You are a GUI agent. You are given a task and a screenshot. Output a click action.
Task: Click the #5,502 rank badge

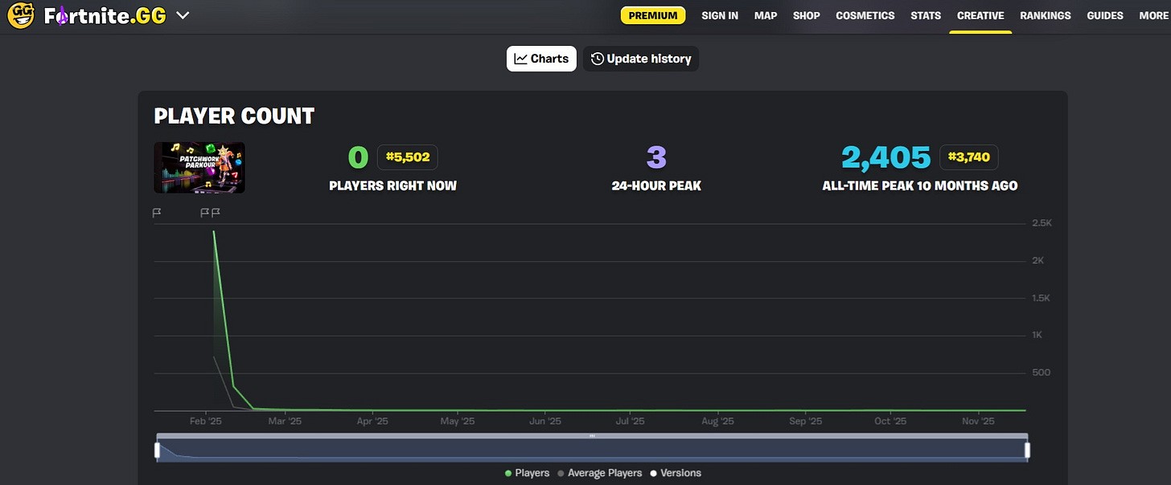(x=408, y=157)
